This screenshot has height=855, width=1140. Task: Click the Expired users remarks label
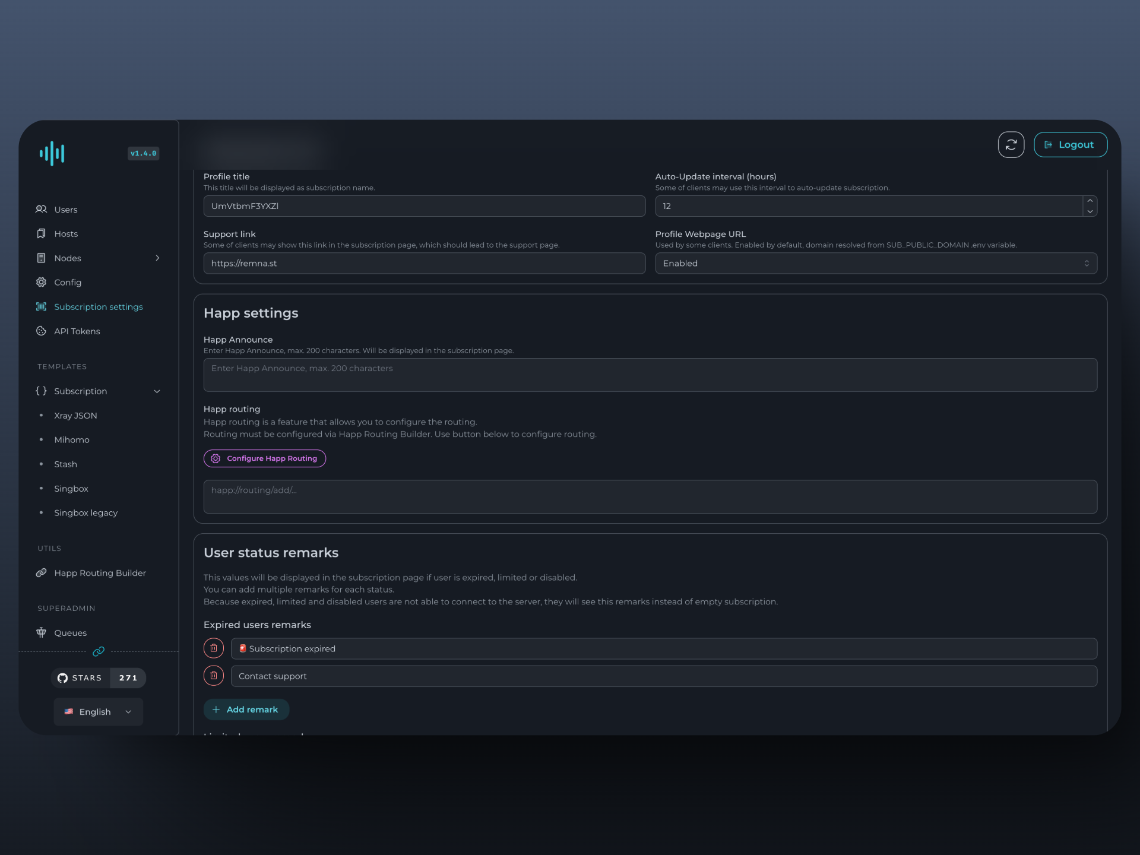tap(257, 625)
